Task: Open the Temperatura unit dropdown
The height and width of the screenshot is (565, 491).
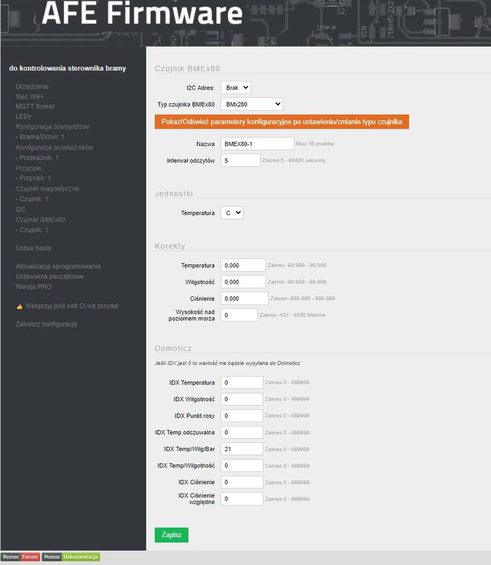Action: [x=232, y=213]
